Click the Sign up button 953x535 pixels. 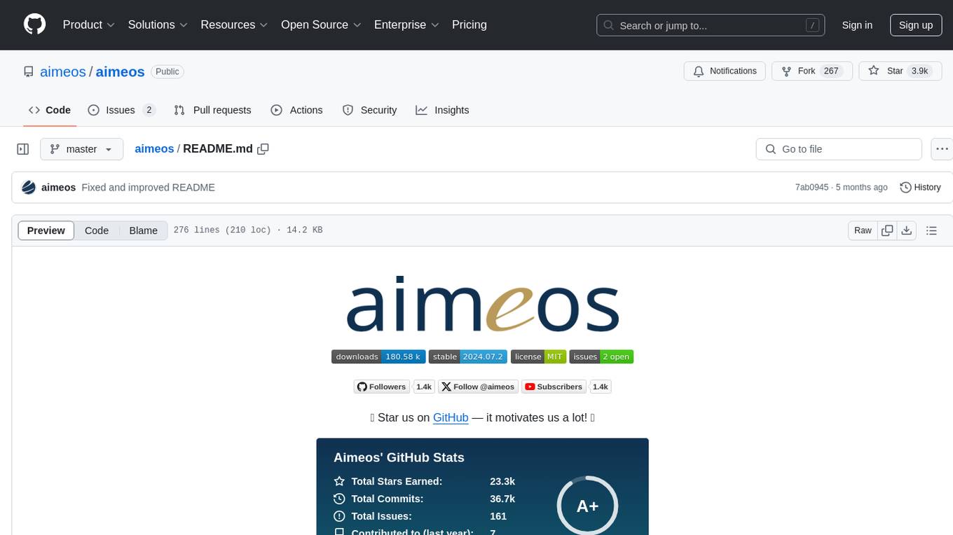[916, 25]
